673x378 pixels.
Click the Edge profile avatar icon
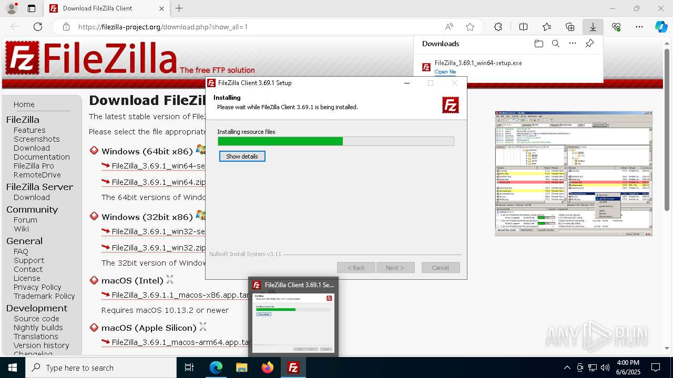(12, 8)
